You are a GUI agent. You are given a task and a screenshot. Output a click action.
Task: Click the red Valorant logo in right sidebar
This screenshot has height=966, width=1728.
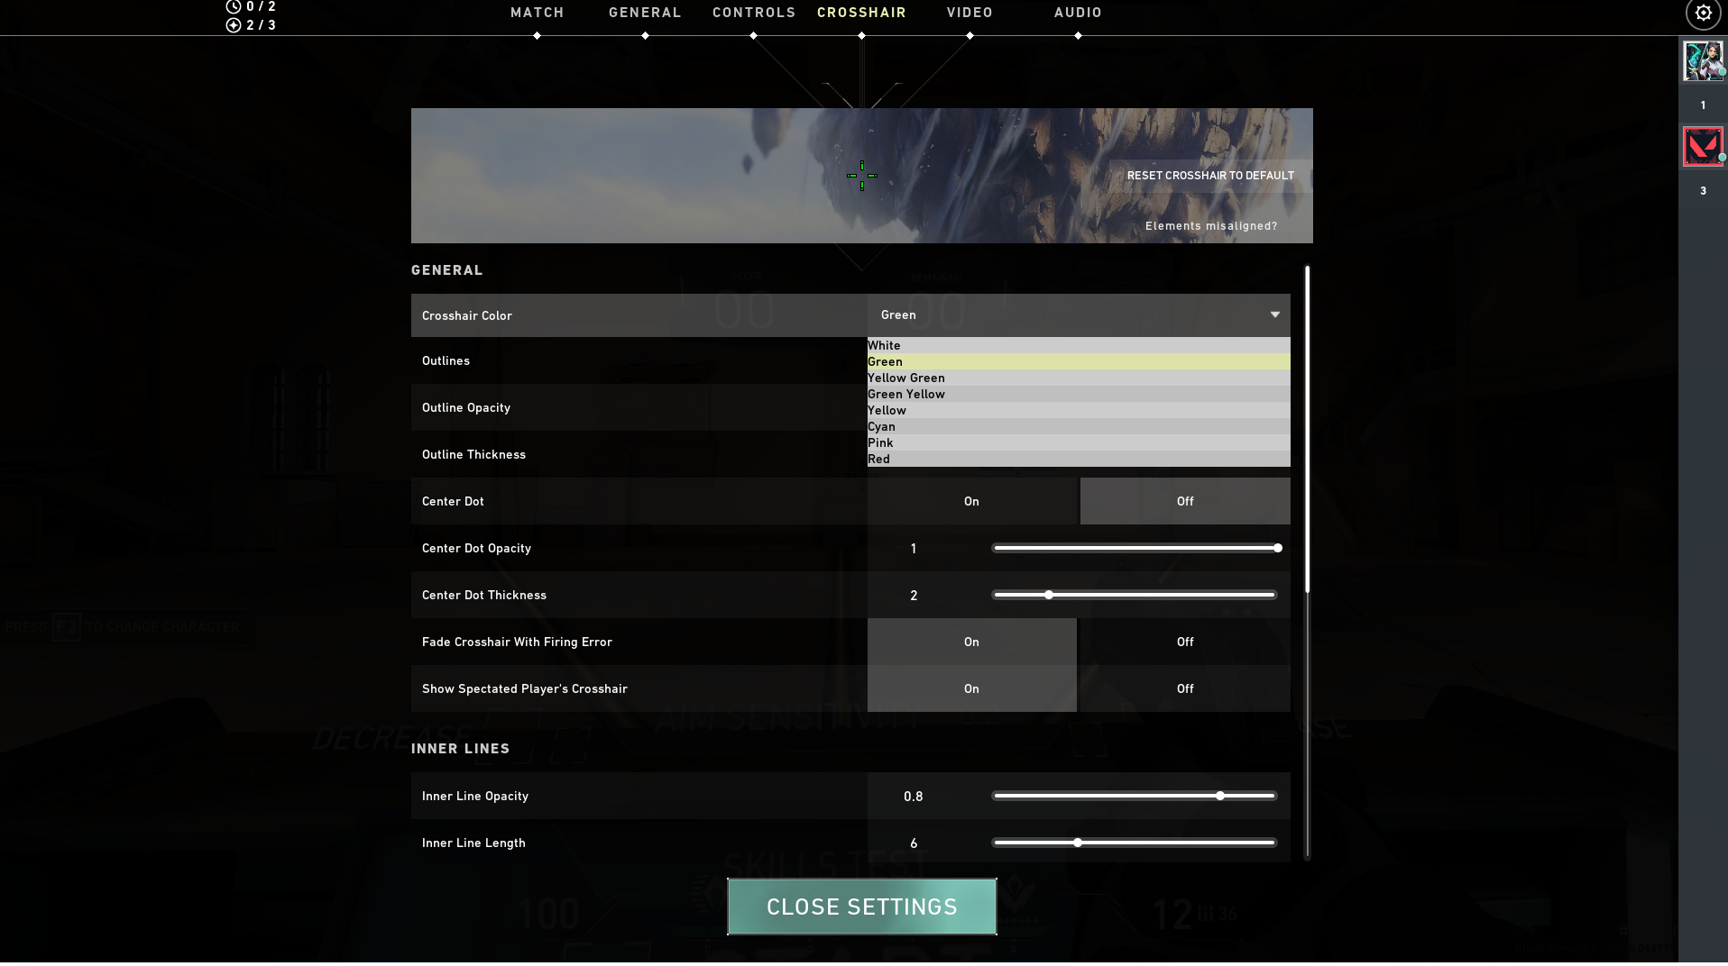coord(1703,146)
